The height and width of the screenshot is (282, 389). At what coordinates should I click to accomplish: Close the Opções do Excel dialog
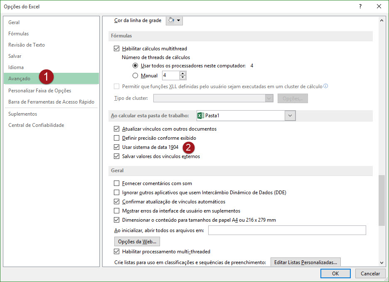(379, 7)
